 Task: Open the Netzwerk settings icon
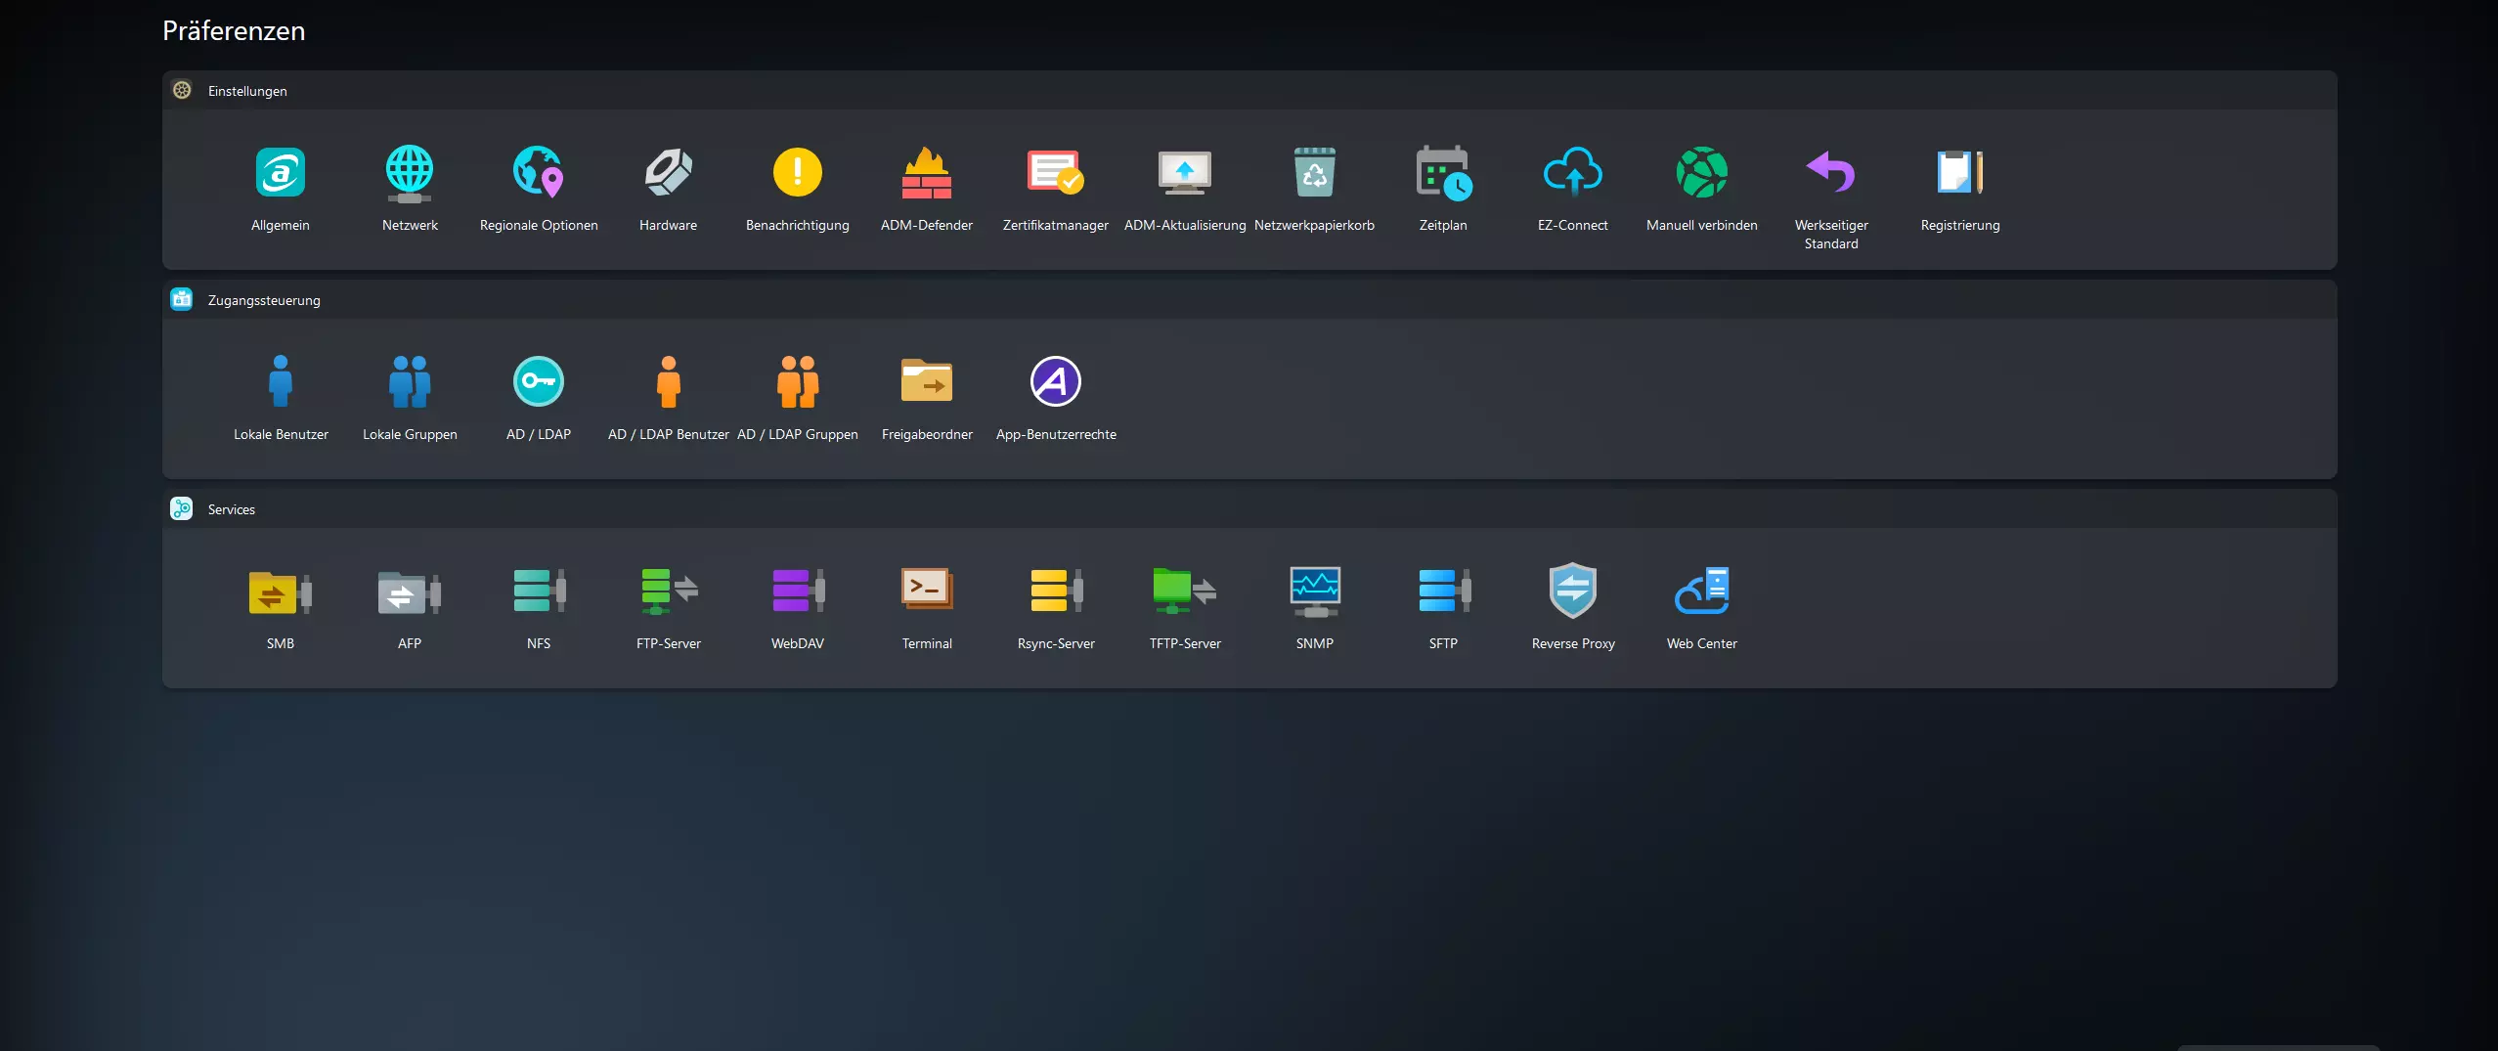(x=410, y=173)
